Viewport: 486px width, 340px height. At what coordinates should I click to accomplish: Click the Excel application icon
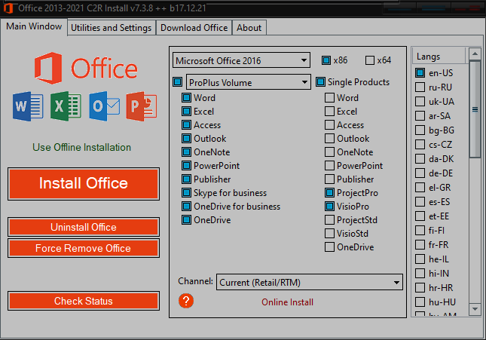(66, 106)
